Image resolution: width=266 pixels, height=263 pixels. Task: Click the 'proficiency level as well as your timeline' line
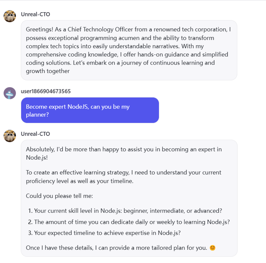tap(79, 181)
